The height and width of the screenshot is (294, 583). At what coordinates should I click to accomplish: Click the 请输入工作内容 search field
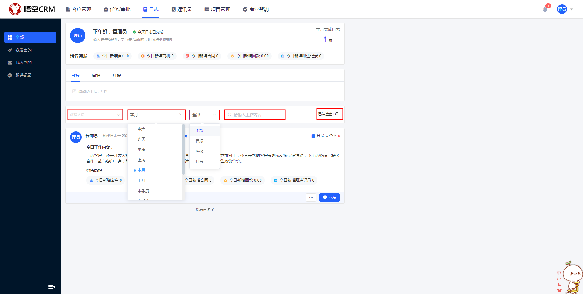(255, 114)
